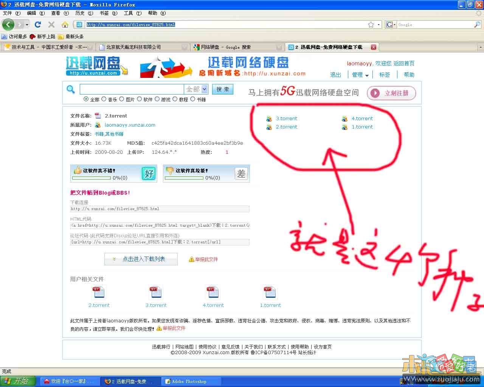Image resolution: width=484 pixels, height=387 pixels.
Task: Click the 立刻注册 register button
Action: 391,93
